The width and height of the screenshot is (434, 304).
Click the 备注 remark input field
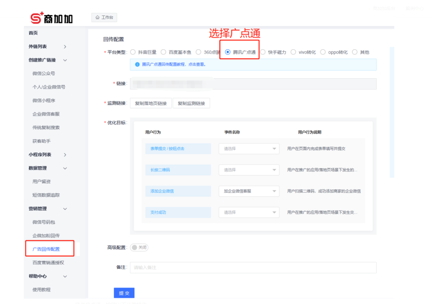(x=253, y=268)
